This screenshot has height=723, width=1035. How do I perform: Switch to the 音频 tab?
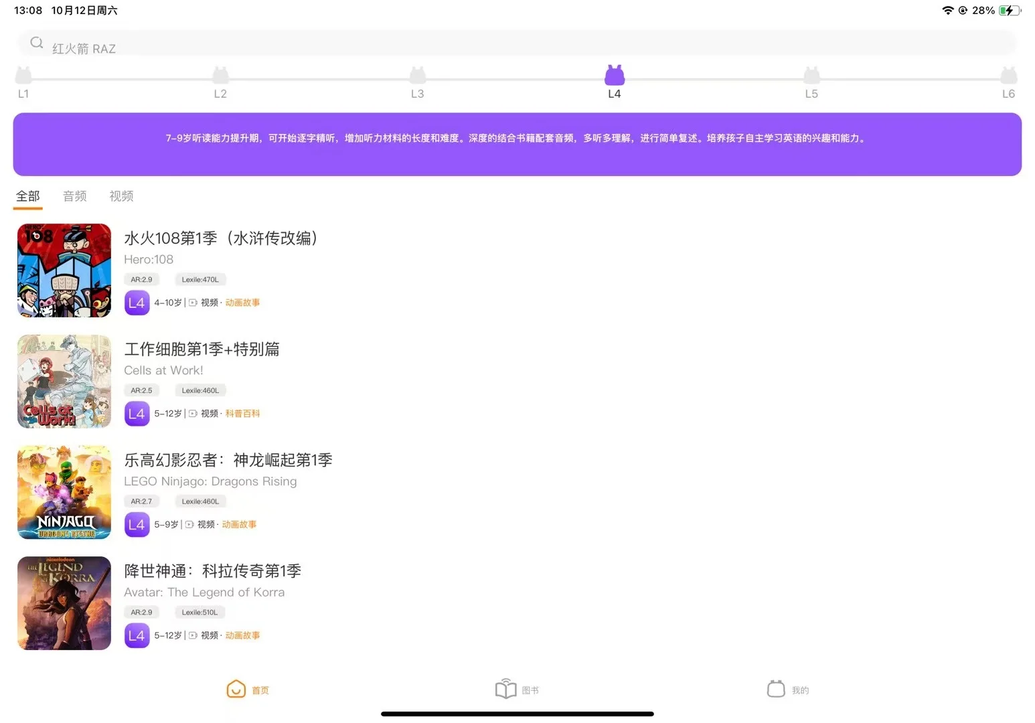[x=74, y=195]
